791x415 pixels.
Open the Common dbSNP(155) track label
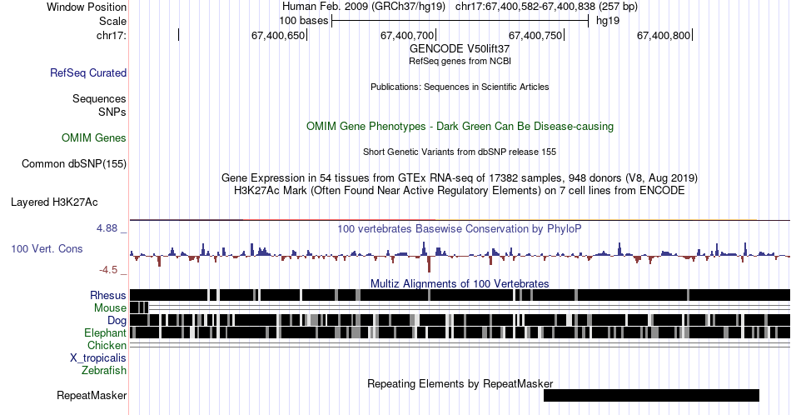[73, 163]
